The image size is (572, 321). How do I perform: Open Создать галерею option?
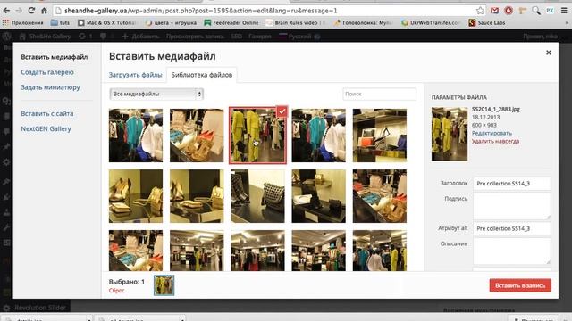[x=47, y=72]
